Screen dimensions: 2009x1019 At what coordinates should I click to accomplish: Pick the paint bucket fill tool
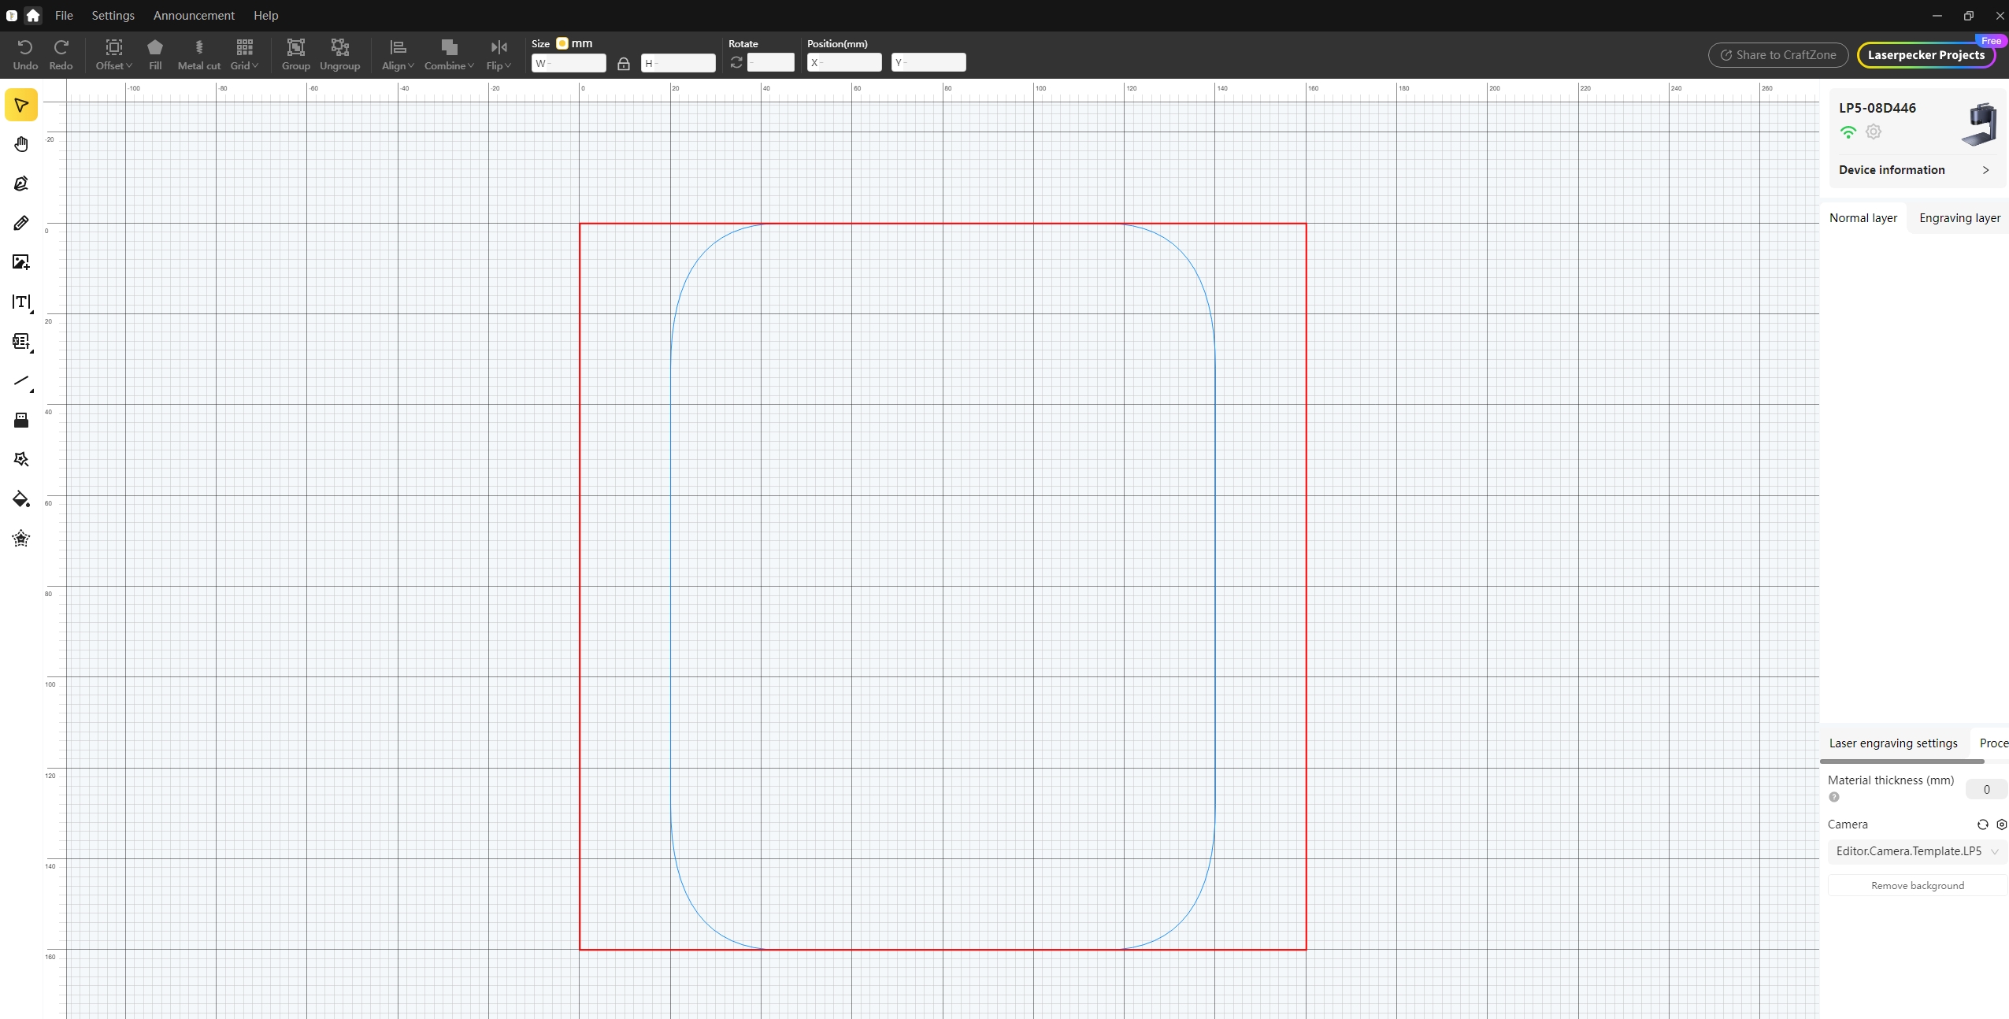[21, 499]
